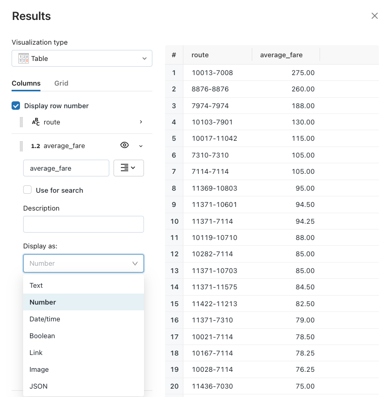Click the average_fare table column header
391x397 pixels.
[x=281, y=55]
